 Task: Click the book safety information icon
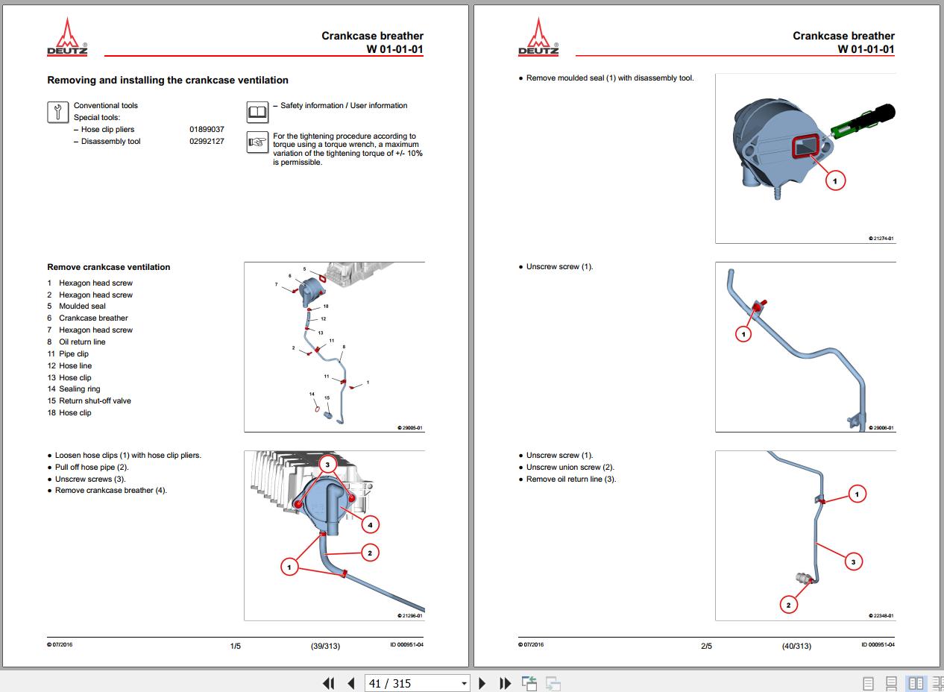257,113
